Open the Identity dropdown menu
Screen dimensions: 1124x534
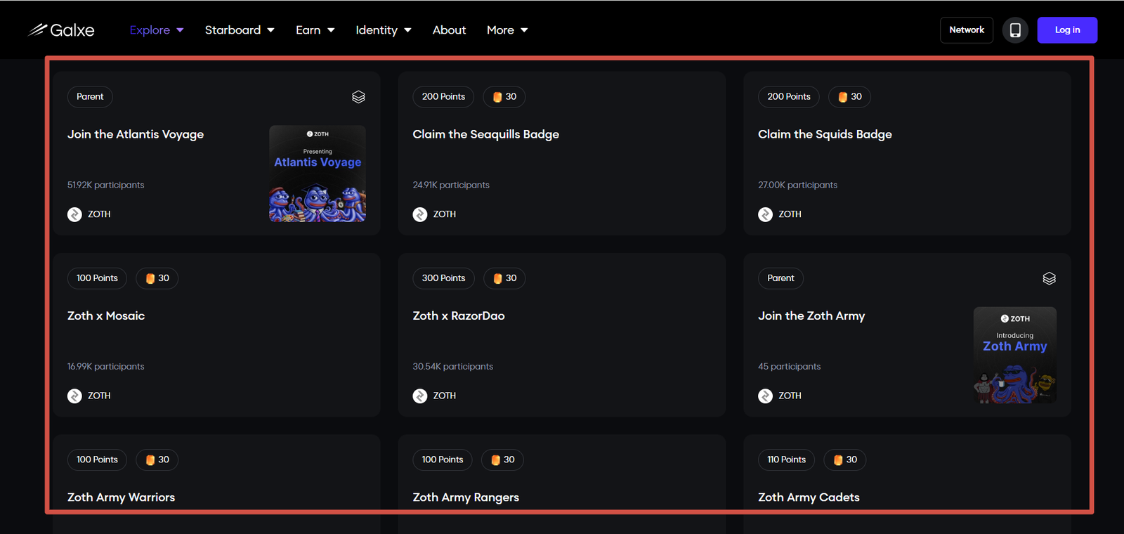pos(383,30)
